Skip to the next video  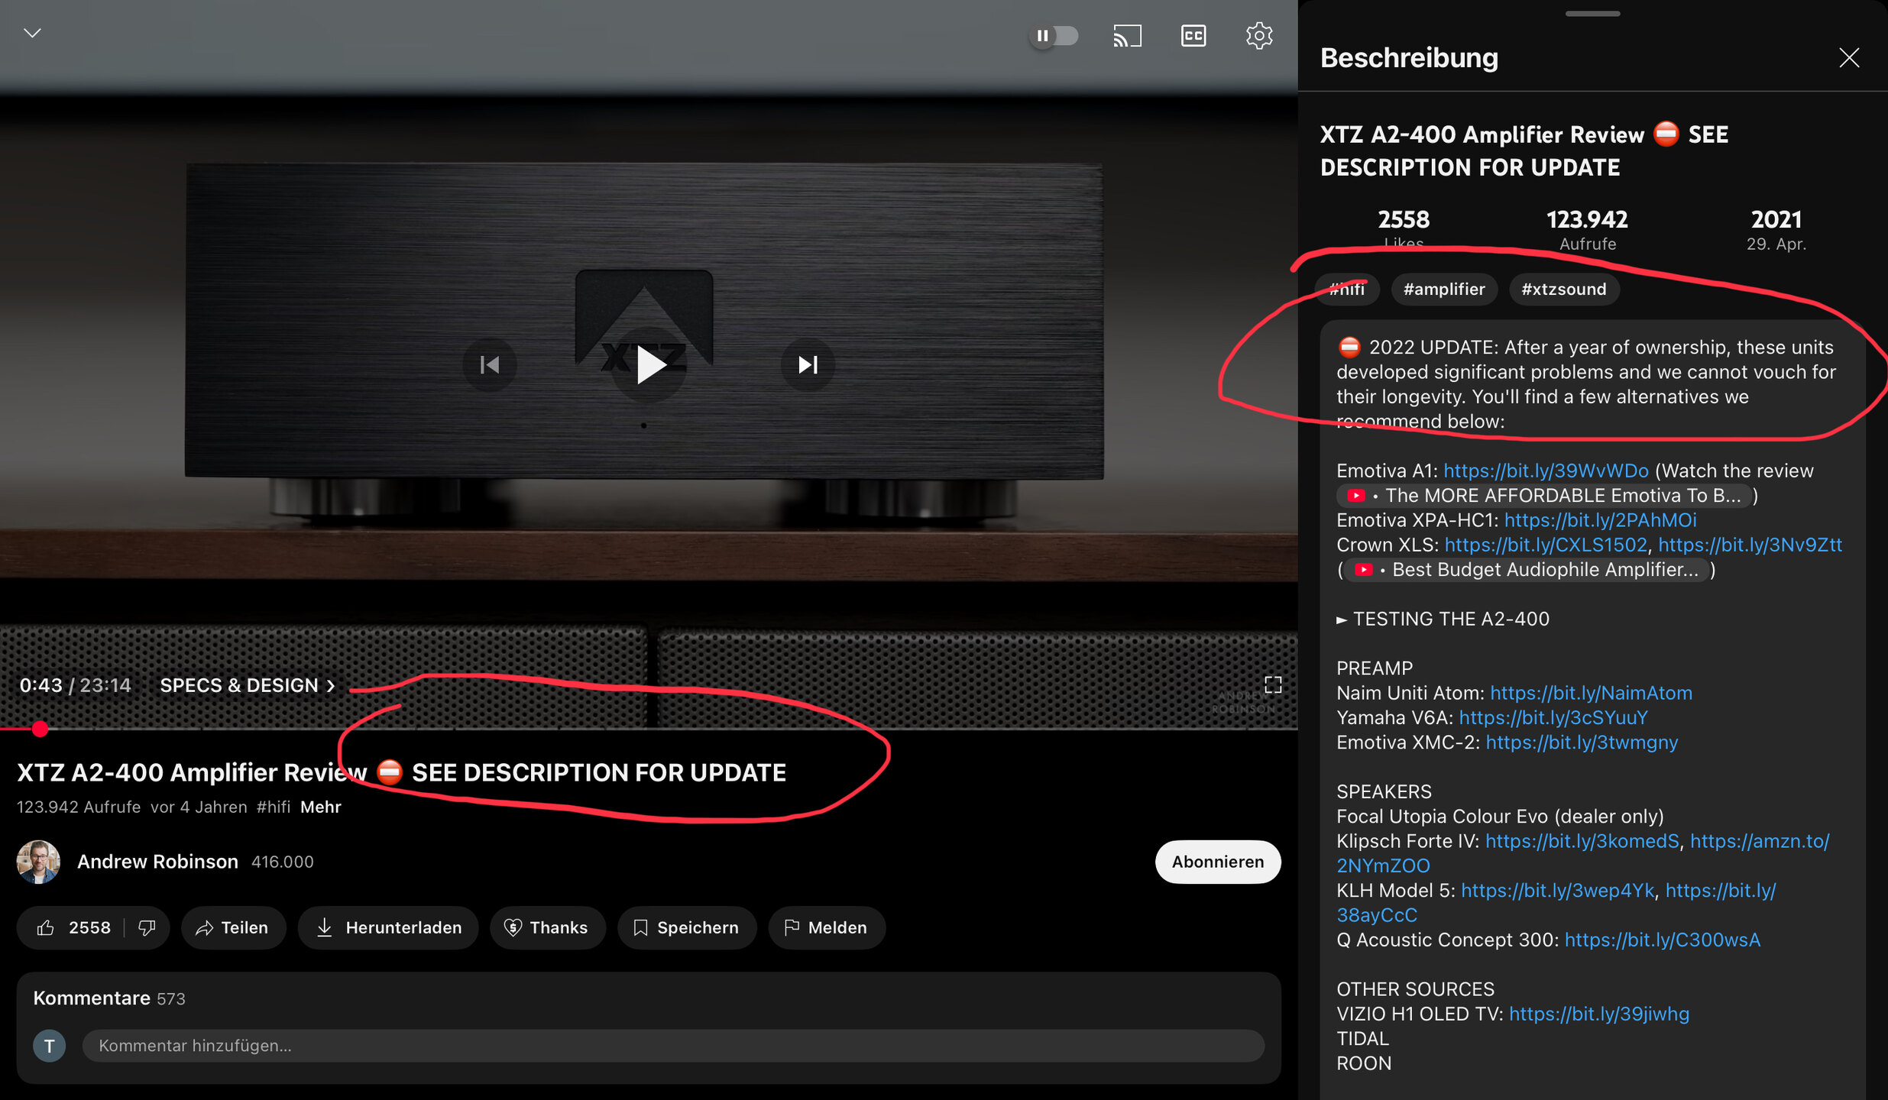808,365
